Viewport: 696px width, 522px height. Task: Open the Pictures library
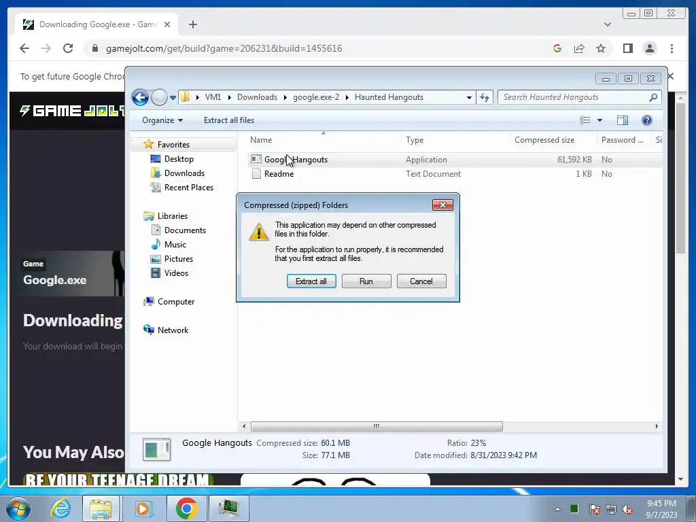click(x=179, y=259)
